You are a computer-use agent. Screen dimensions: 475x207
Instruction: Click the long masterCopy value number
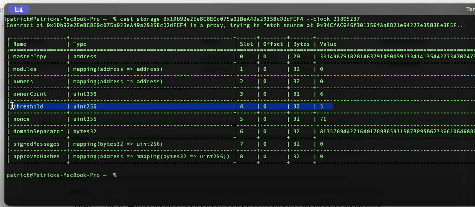[397, 57]
